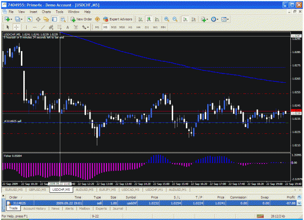This screenshot has width=304, height=220.
Task: Switch to the USDCHF,M1 chart tab
Action: [x=154, y=189]
